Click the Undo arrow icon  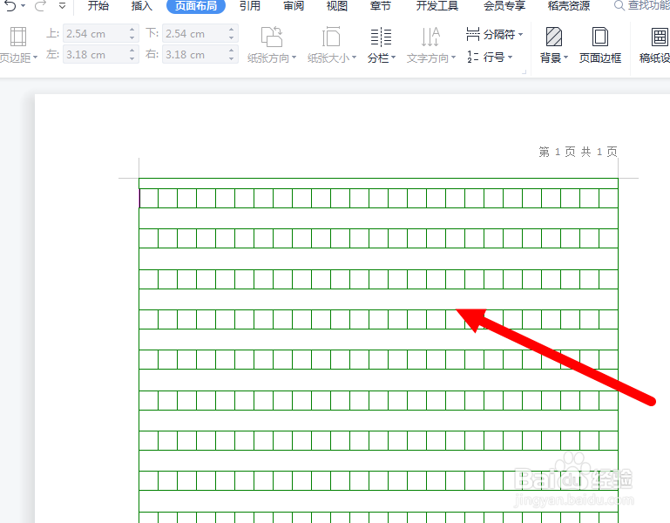tap(10, 5)
